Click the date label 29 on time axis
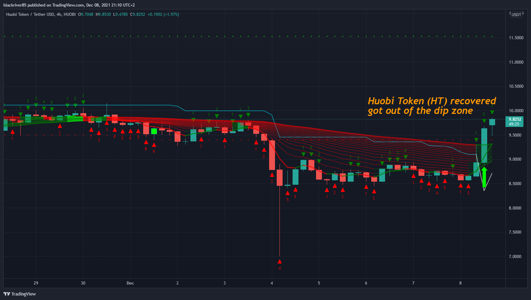Image resolution: width=531 pixels, height=300 pixels. pyautogui.click(x=36, y=283)
